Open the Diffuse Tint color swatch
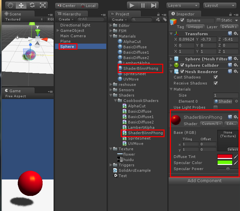The height and width of the screenshot is (211, 240). pos(225,157)
